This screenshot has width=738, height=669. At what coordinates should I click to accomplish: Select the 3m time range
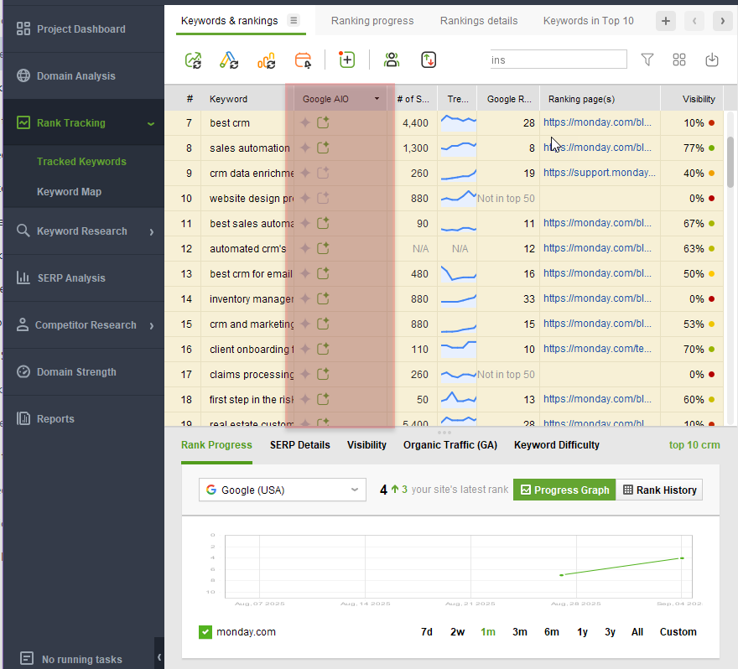pos(520,632)
